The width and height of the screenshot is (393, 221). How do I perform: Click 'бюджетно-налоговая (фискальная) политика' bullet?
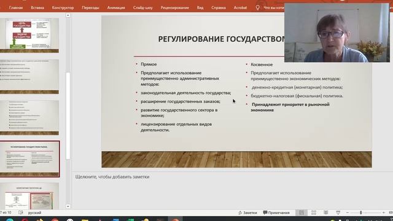[297, 96]
